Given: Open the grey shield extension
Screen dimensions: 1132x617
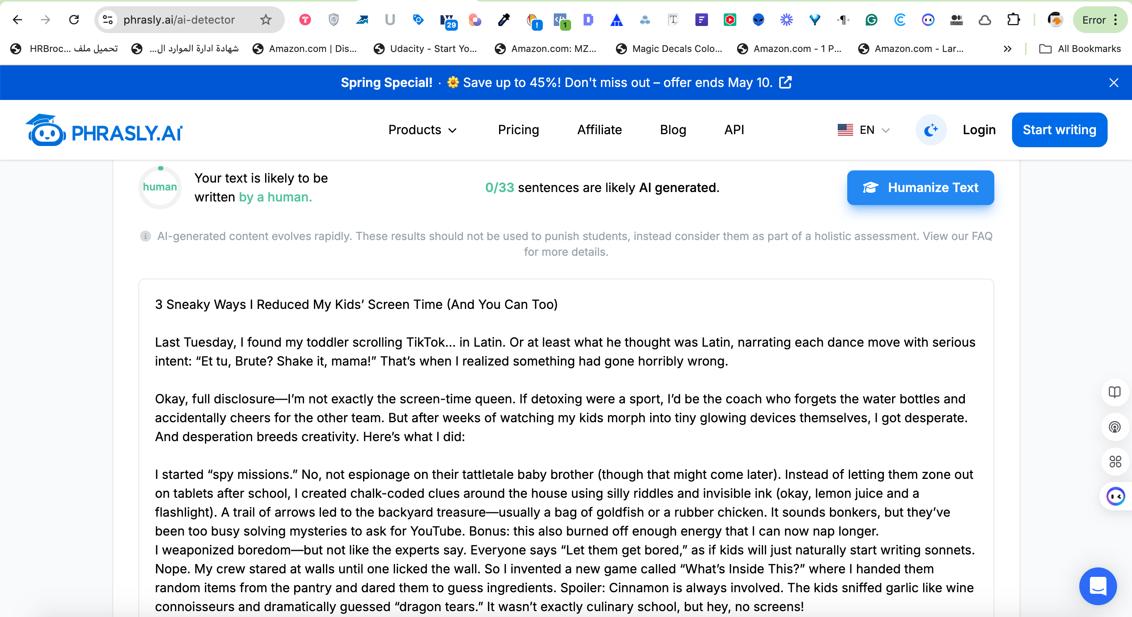Looking at the screenshot, I should (334, 20).
